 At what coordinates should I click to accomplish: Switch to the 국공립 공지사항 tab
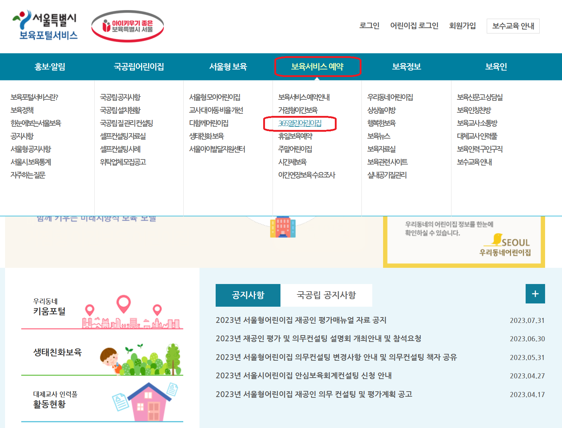[x=326, y=295]
